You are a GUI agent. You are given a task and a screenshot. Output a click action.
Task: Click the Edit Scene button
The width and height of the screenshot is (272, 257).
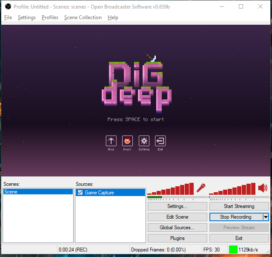(177, 217)
